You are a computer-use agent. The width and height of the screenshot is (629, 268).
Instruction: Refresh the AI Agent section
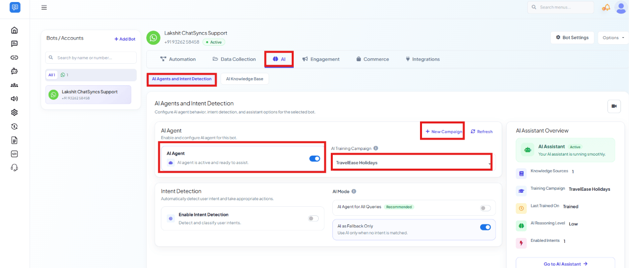tap(482, 131)
